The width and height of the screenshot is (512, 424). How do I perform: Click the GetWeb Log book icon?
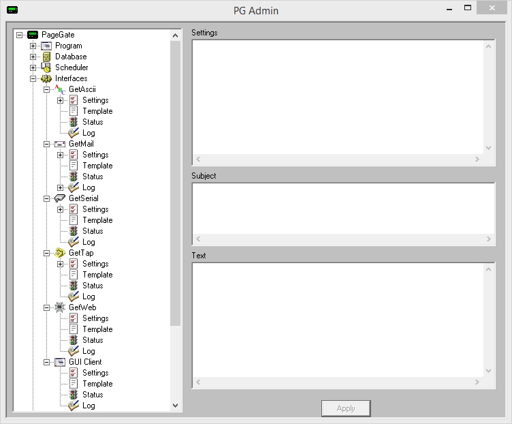coord(74,350)
